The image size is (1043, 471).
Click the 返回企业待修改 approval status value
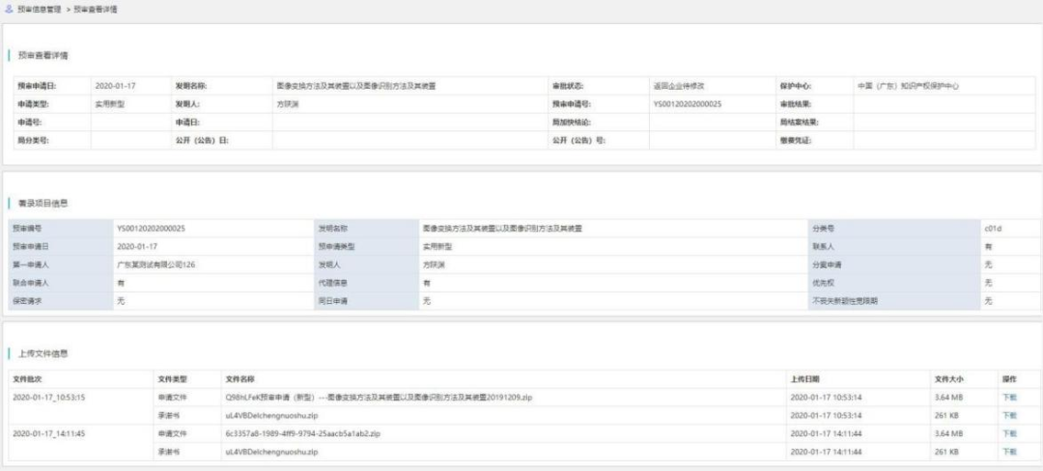click(x=681, y=86)
